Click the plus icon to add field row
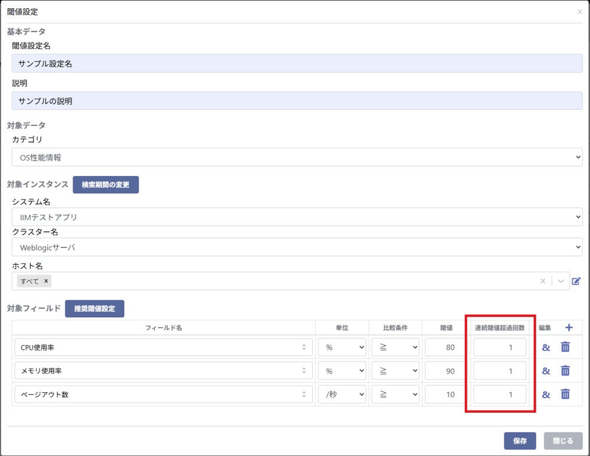 (569, 328)
